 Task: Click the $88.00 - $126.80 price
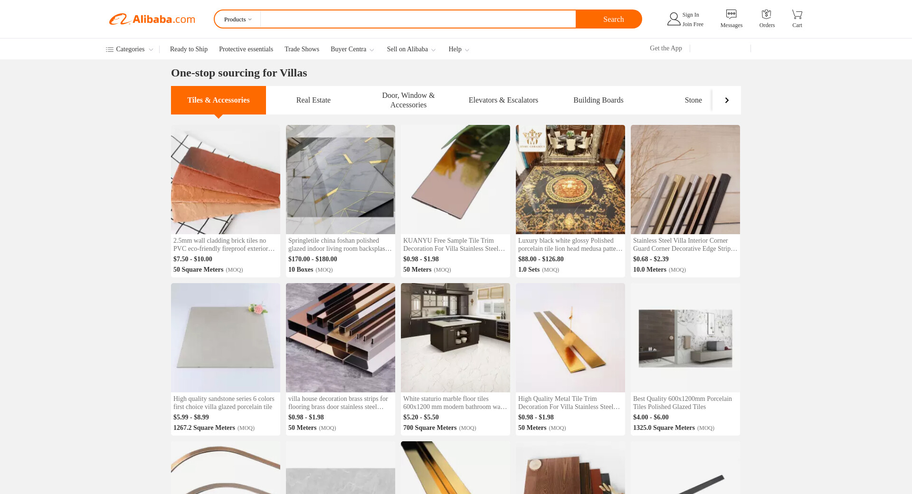click(x=541, y=259)
